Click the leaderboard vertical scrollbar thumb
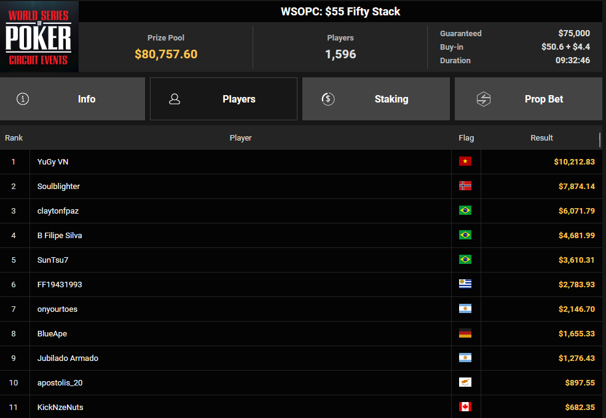606x418 pixels. click(x=600, y=140)
